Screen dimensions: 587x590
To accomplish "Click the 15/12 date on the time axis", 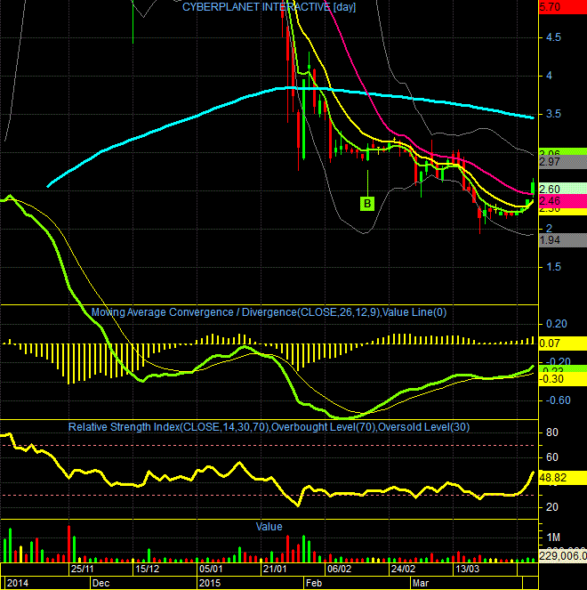I will tap(147, 569).
